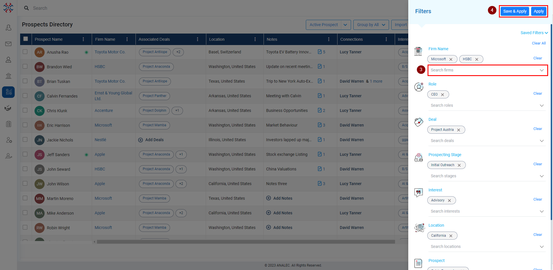Image resolution: width=553 pixels, height=270 pixels.
Task: Click the Clear All filters link
Action: coord(539,43)
